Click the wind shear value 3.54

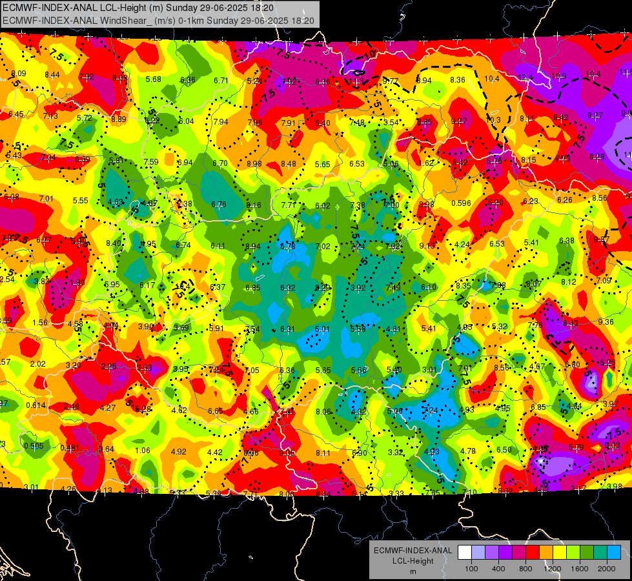[x=391, y=122]
